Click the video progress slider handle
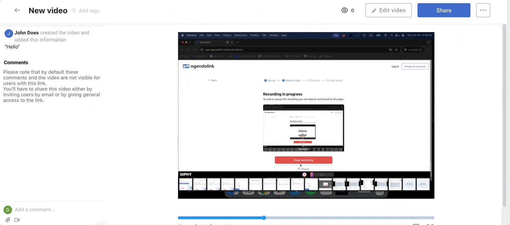The height and width of the screenshot is (225, 510). [264, 218]
